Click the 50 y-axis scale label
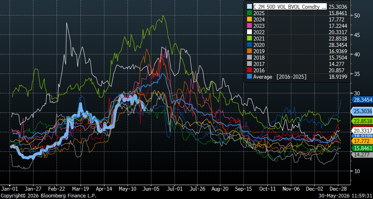 357,15
